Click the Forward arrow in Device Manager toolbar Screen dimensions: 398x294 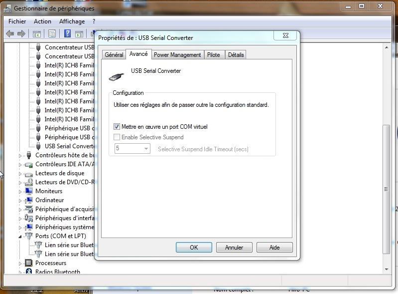(21, 33)
